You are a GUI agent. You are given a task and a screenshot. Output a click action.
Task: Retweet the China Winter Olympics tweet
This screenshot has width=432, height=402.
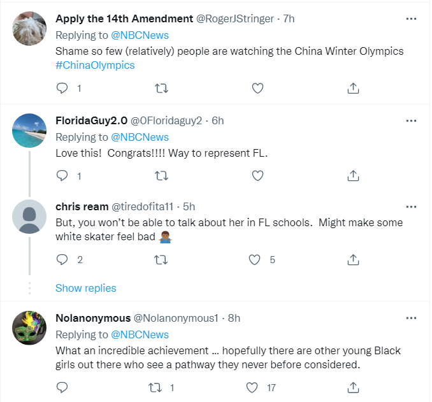(x=161, y=89)
